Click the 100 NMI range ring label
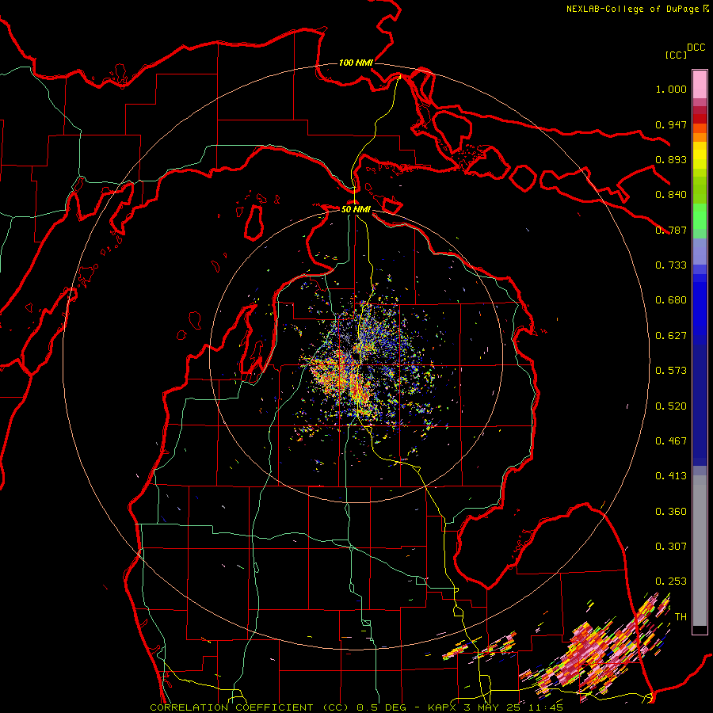The height and width of the screenshot is (713, 713). click(356, 63)
